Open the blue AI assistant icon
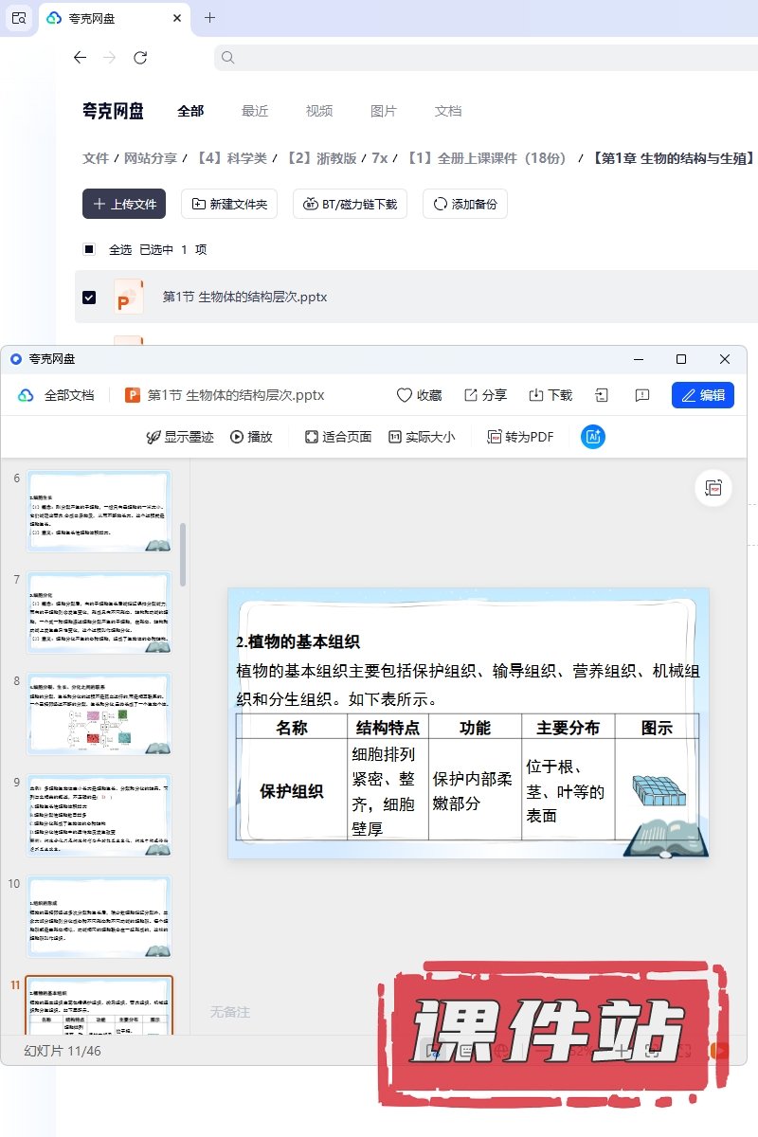Viewport: 758px width, 1137px height. (x=593, y=437)
